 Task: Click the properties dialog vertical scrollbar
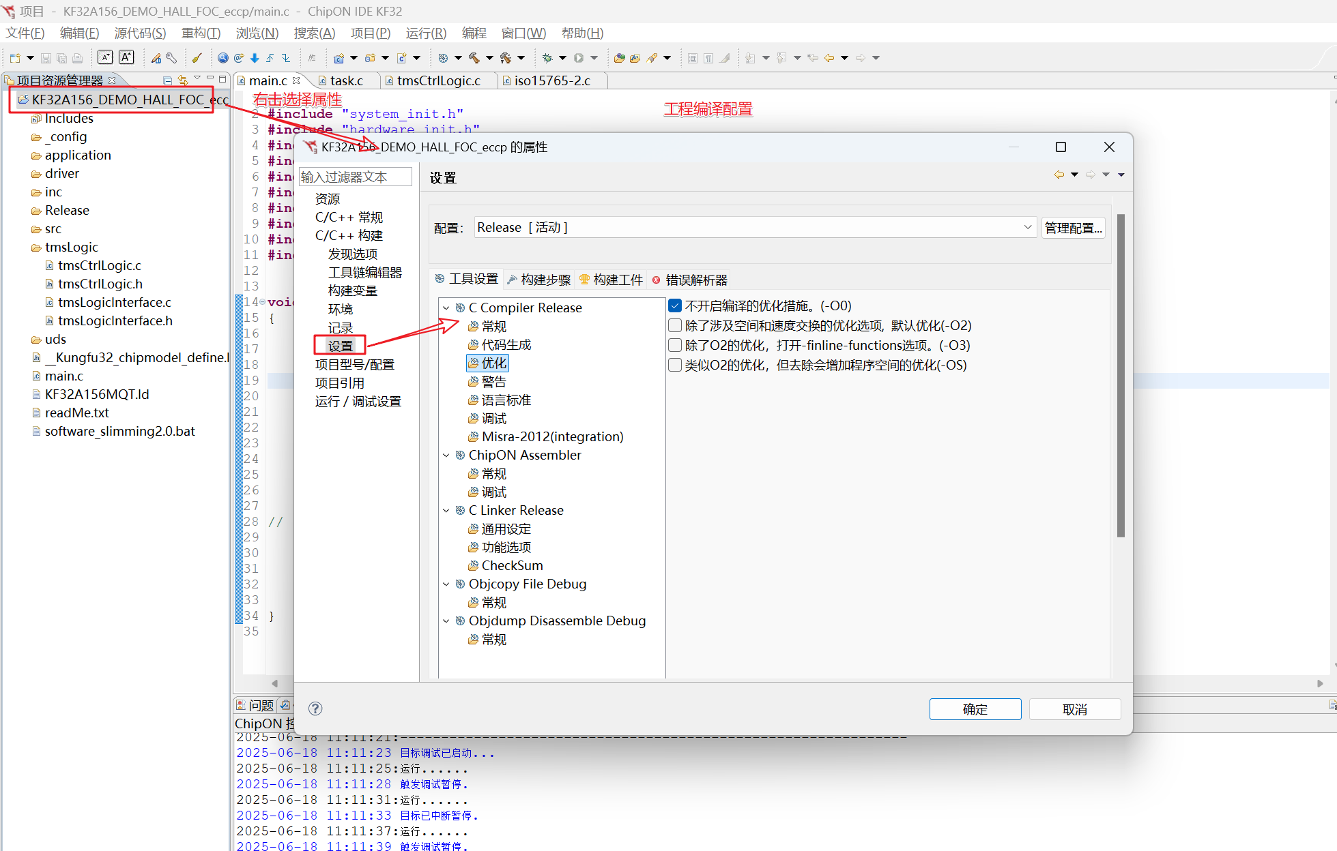coord(1120,375)
